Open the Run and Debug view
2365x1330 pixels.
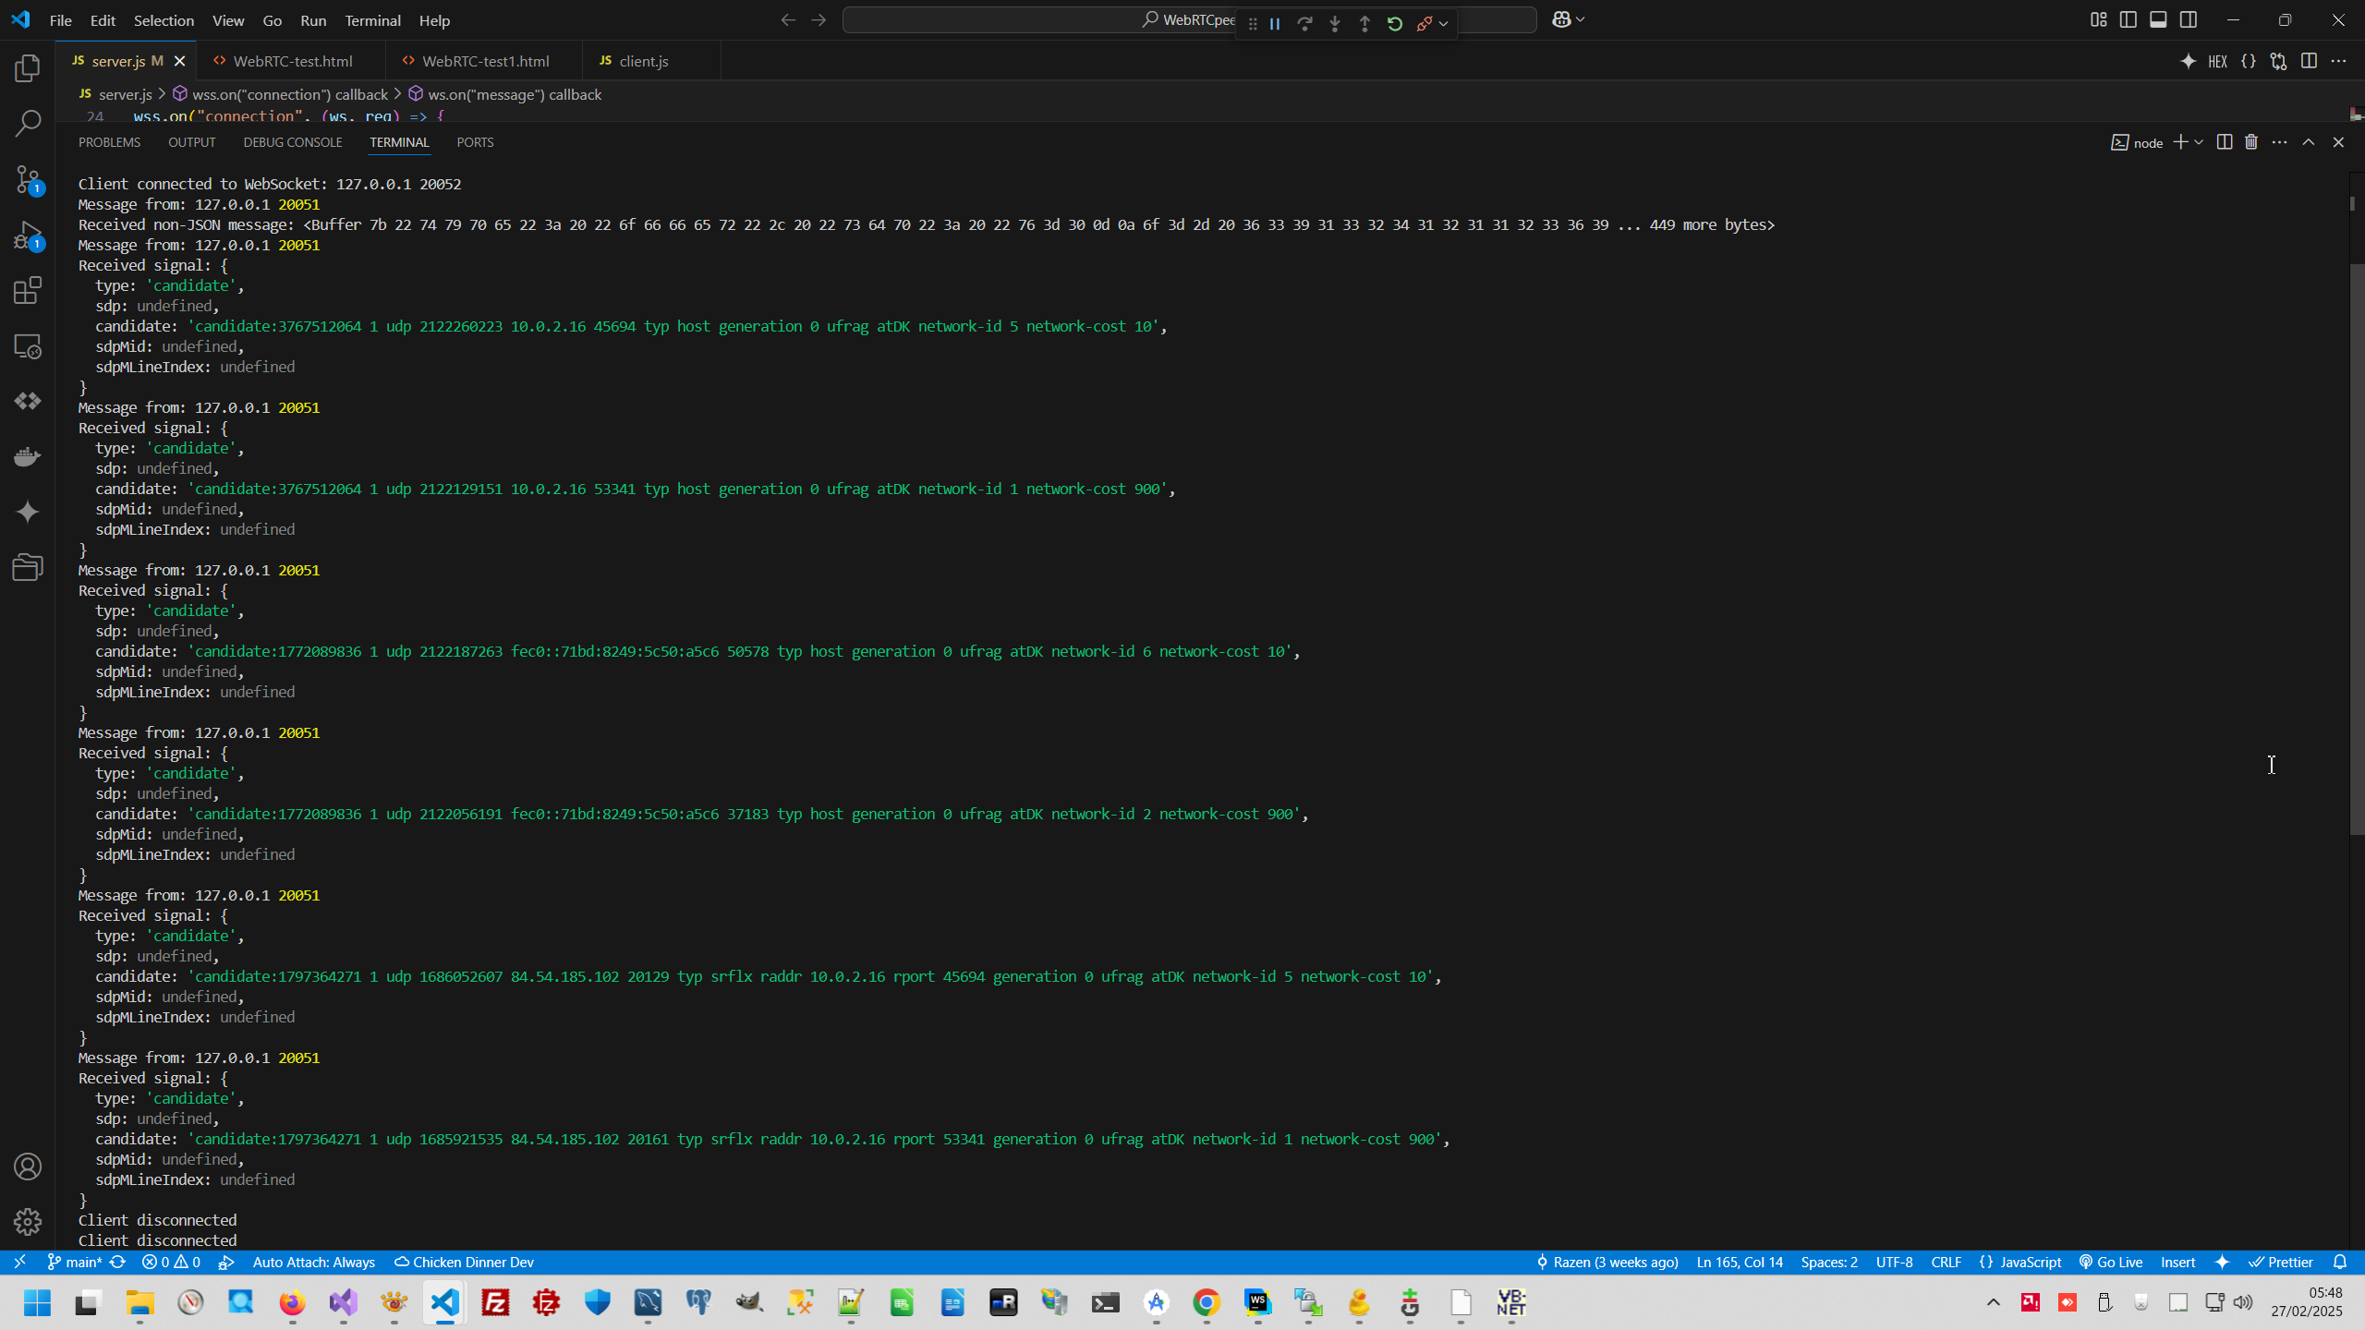click(x=28, y=236)
